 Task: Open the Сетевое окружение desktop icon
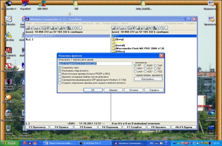(211, 115)
